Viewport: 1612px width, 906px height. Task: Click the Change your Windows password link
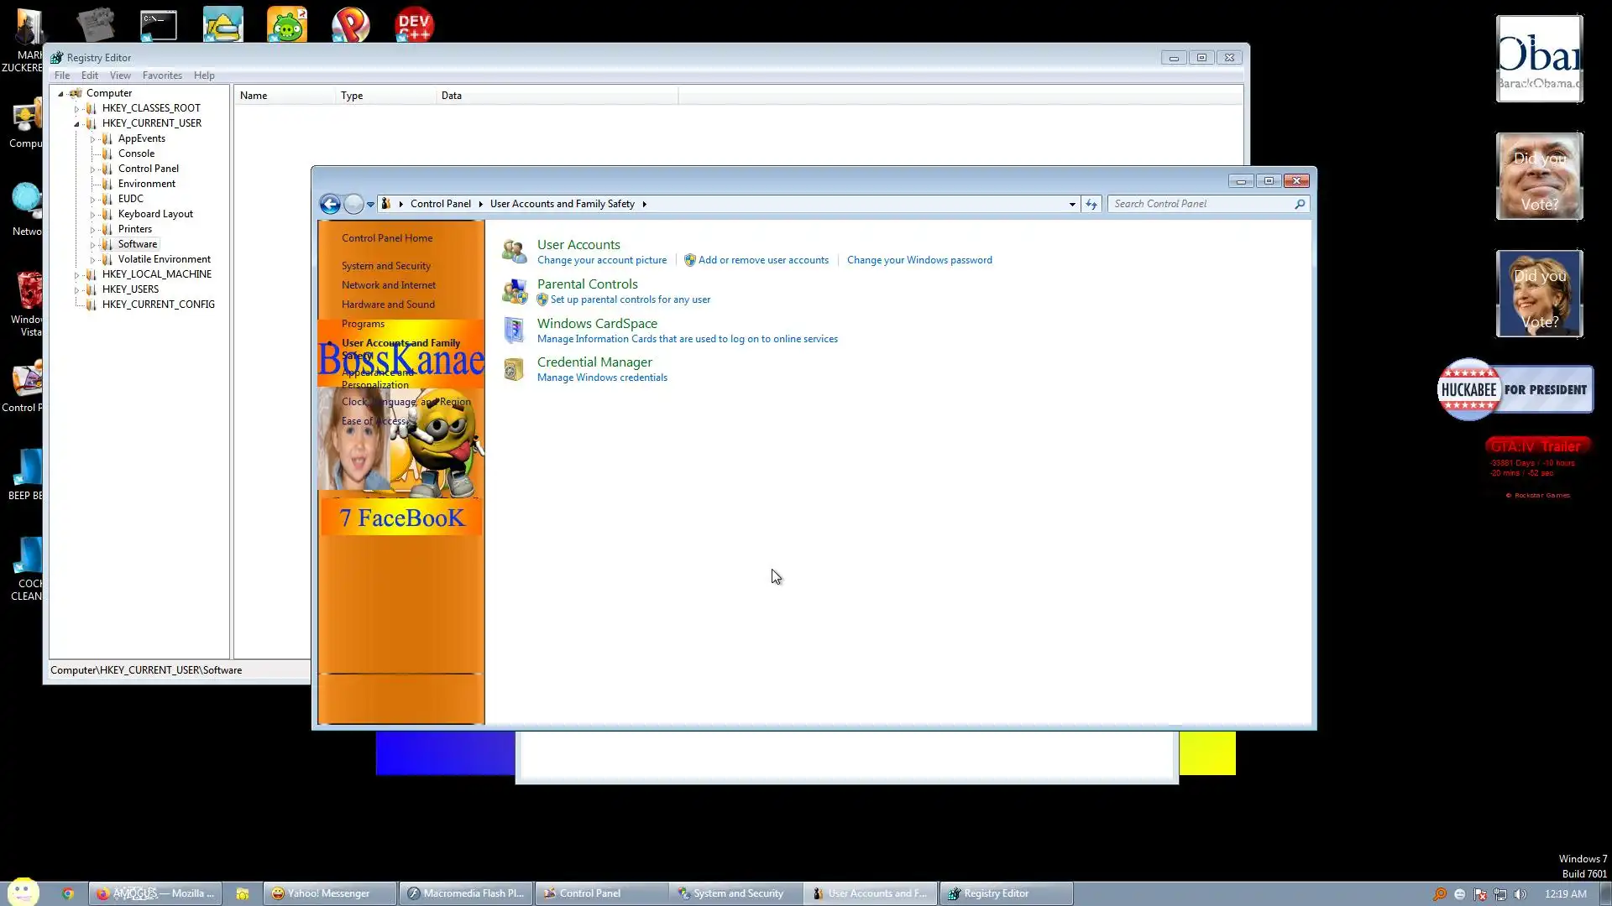click(919, 260)
